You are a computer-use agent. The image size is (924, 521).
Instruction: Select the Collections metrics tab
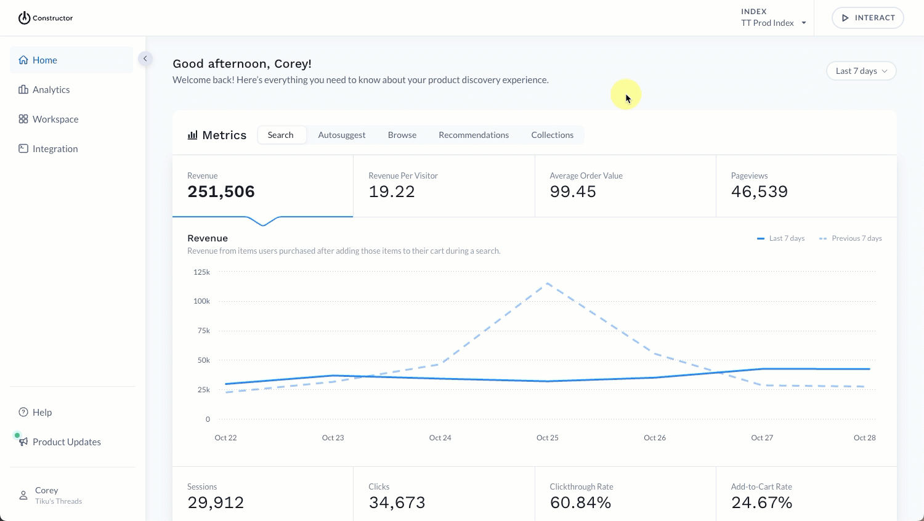point(553,135)
